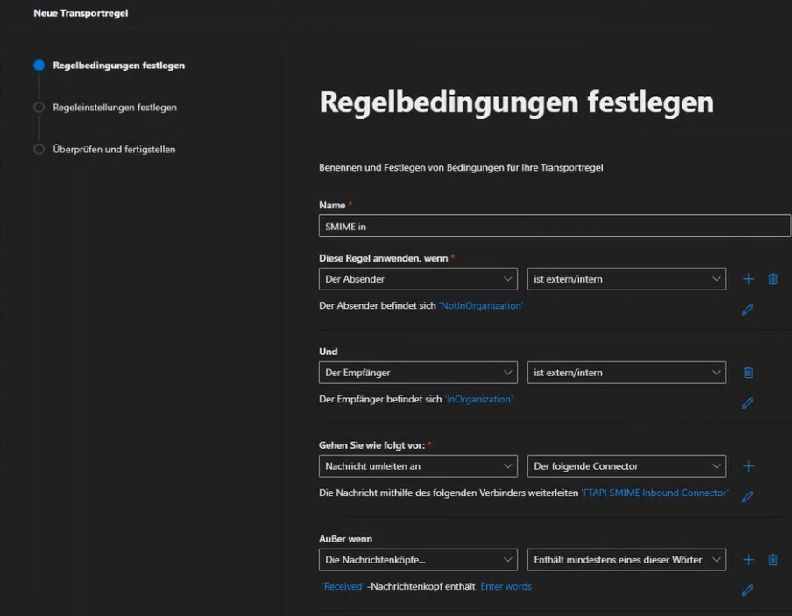The width and height of the screenshot is (792, 616).
Task: Open the 'Nachricht umleiten an' action dropdown
Action: (418, 466)
